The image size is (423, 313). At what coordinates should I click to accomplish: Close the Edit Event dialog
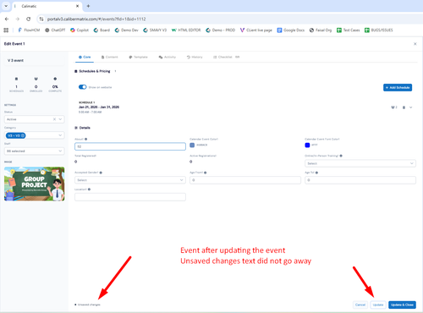415,44
